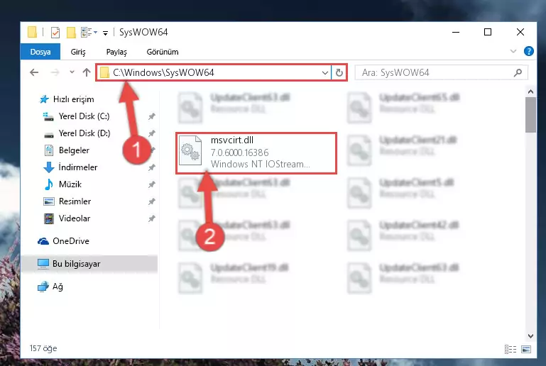Go forward with the right arrow button

[x=55, y=72]
